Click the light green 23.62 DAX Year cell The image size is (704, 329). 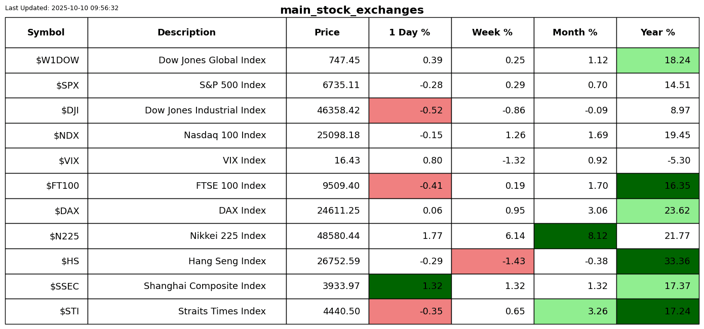click(x=657, y=211)
